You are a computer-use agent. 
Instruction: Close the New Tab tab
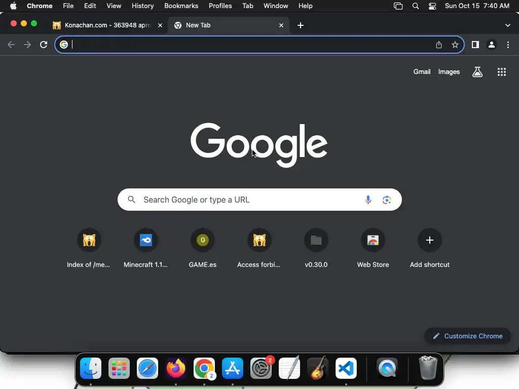(281, 25)
